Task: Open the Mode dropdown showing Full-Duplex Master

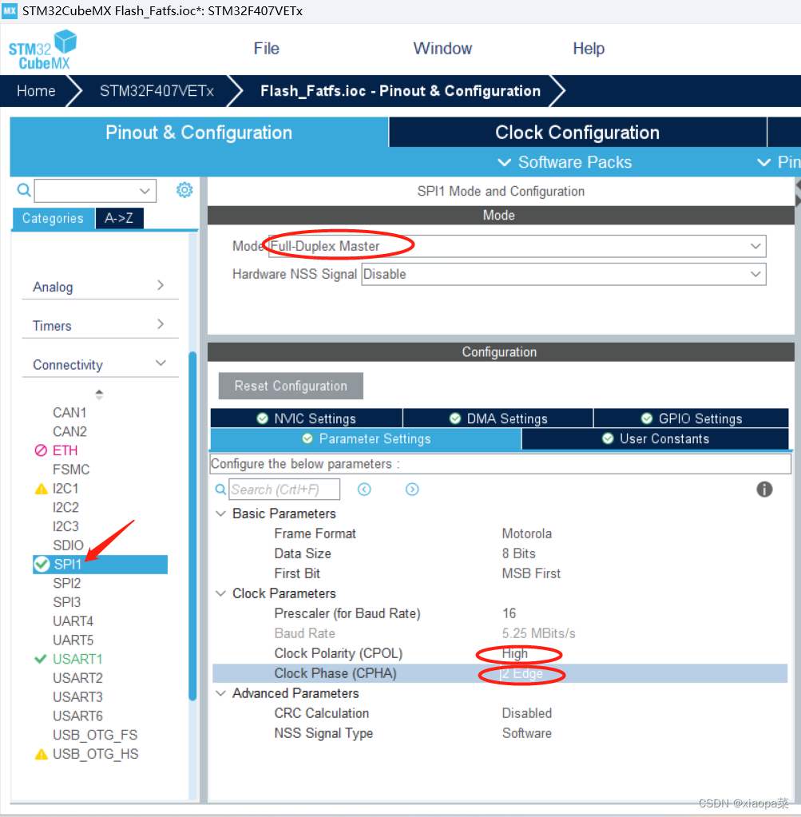Action: click(x=517, y=246)
